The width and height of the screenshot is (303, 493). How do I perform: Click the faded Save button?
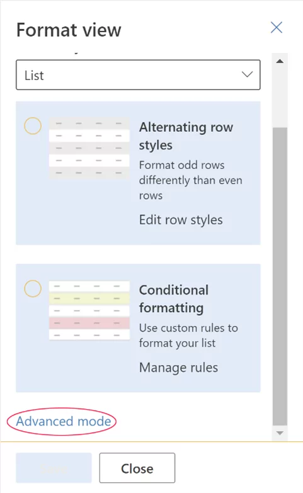coord(54,468)
